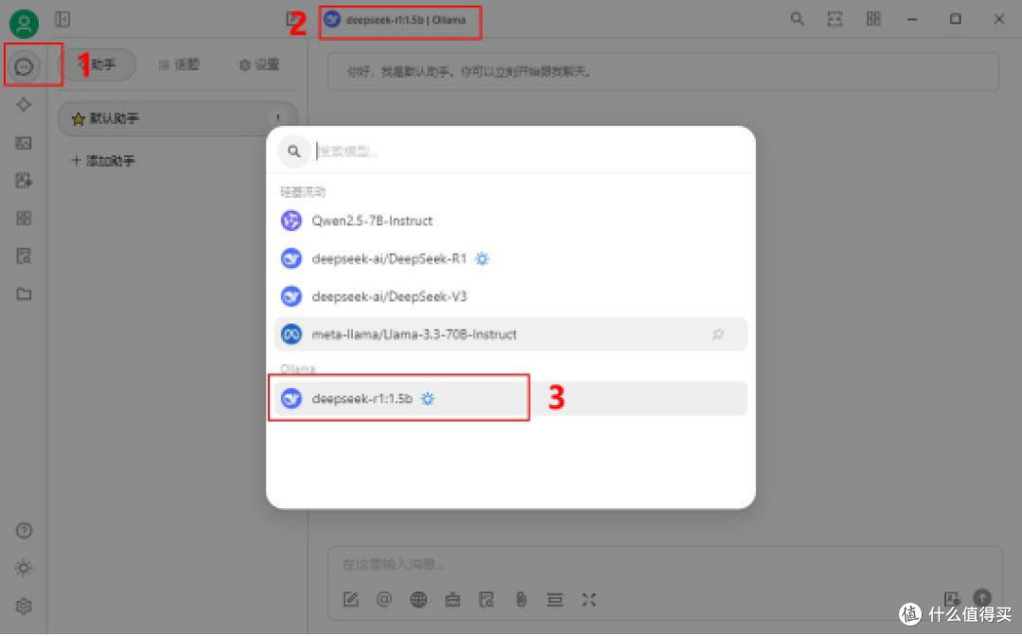
Task: Click the mini apps grid icon in title bar
Action: tap(873, 19)
